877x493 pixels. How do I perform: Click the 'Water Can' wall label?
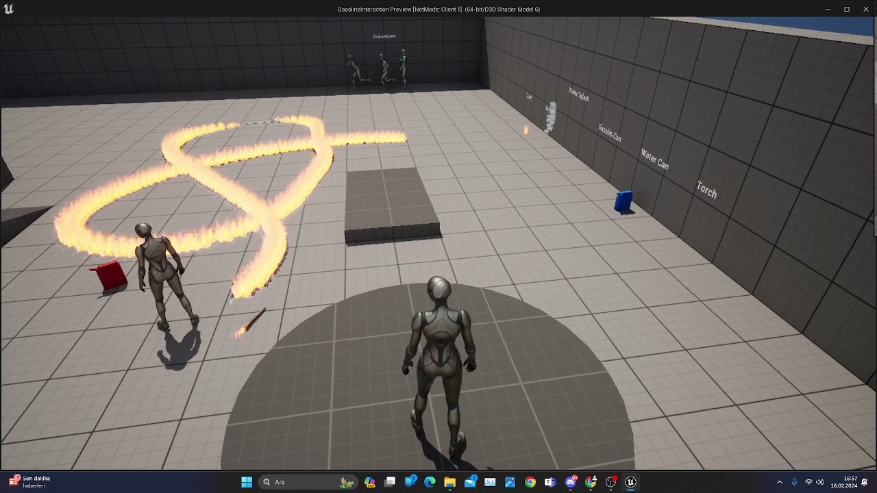point(654,159)
